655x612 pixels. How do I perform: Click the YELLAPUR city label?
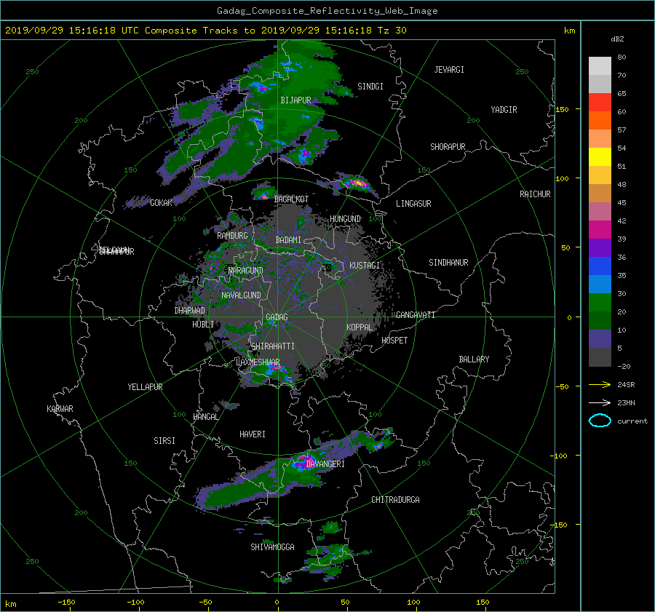pyautogui.click(x=145, y=387)
